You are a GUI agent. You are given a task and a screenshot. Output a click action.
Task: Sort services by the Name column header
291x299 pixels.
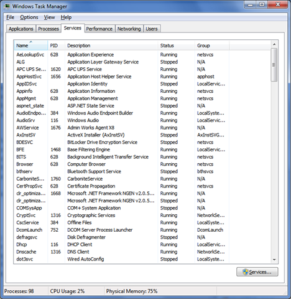coord(31,45)
